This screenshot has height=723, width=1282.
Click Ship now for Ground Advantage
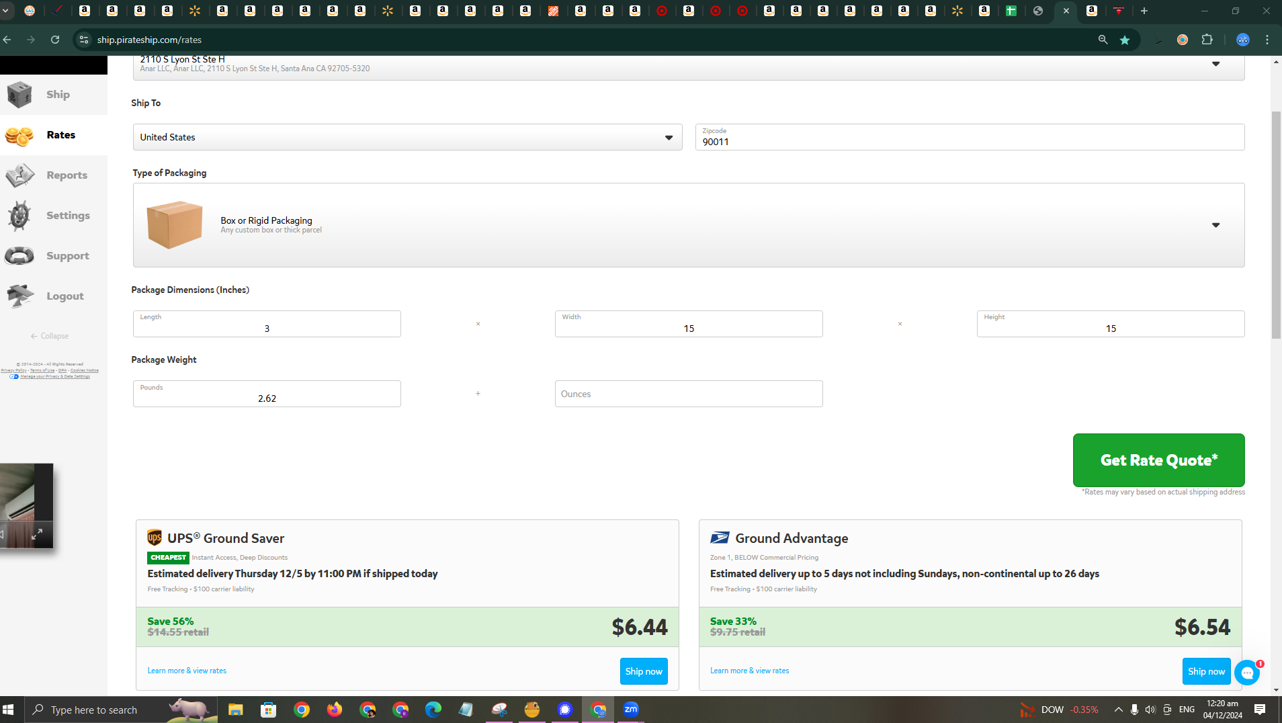tap(1206, 671)
